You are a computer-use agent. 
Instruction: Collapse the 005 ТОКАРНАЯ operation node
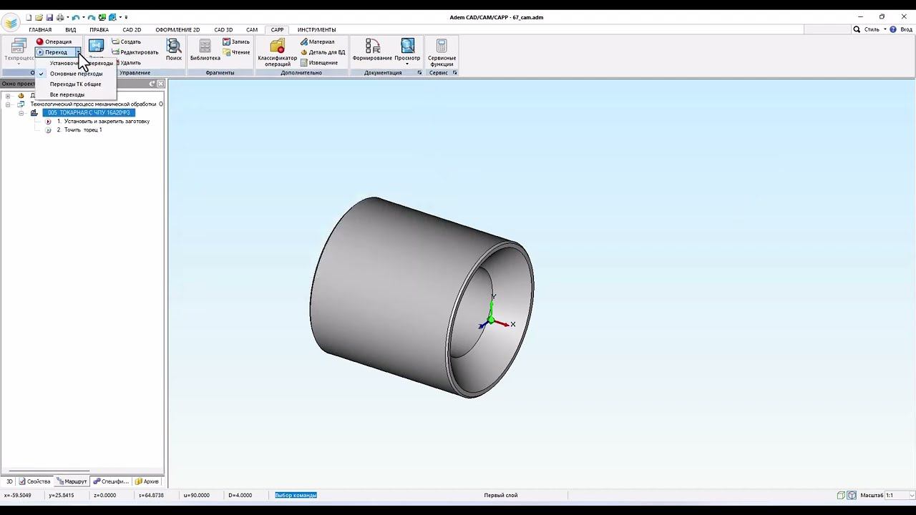coord(21,113)
